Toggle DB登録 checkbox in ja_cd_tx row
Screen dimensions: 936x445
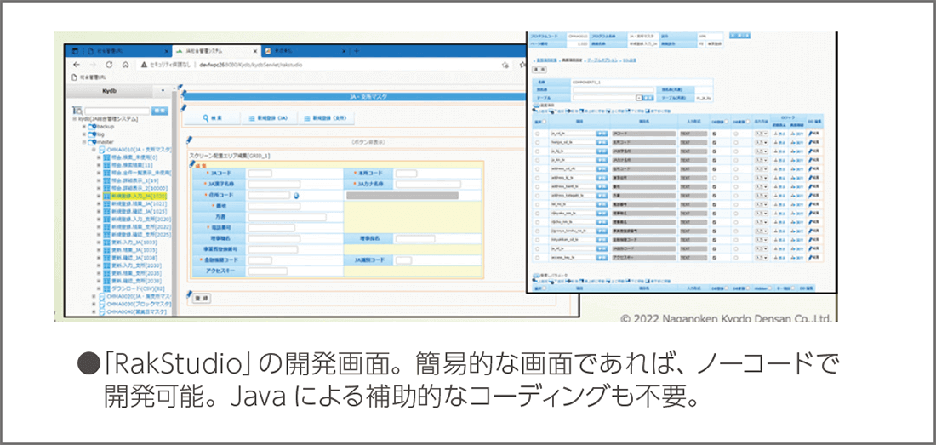point(715,134)
